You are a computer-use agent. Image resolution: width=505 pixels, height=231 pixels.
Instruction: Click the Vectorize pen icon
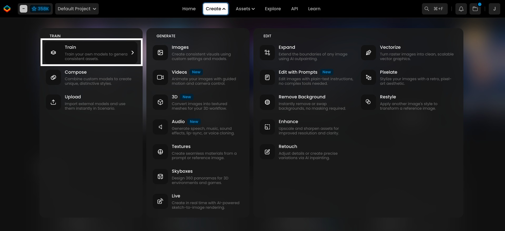click(x=368, y=53)
